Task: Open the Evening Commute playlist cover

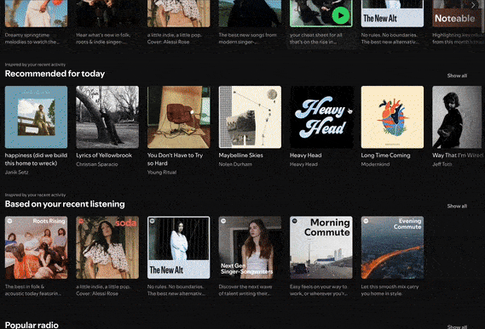Action: (392, 247)
